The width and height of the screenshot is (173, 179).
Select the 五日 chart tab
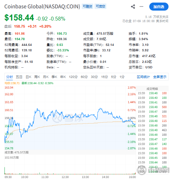(x=19, y=77)
